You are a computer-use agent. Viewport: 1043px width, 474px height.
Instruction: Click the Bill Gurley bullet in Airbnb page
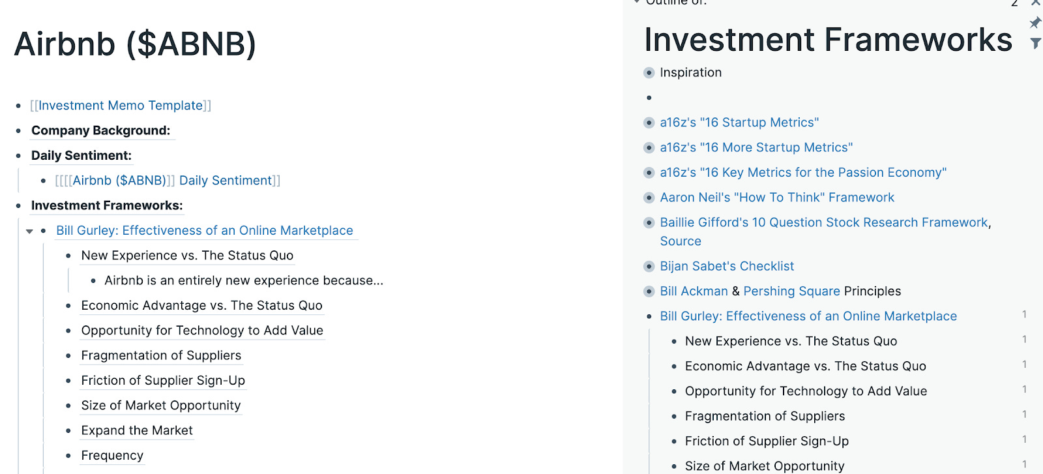click(44, 231)
